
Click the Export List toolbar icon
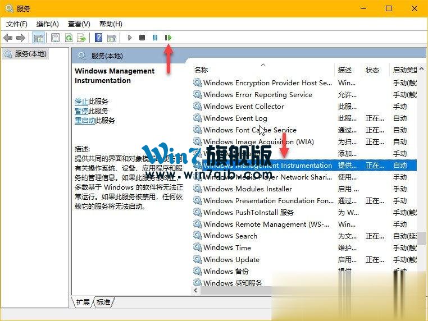(81, 38)
